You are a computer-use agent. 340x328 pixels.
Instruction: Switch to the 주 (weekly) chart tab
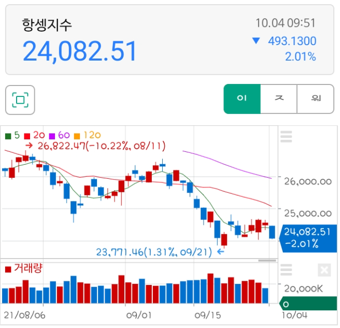[x=279, y=99]
